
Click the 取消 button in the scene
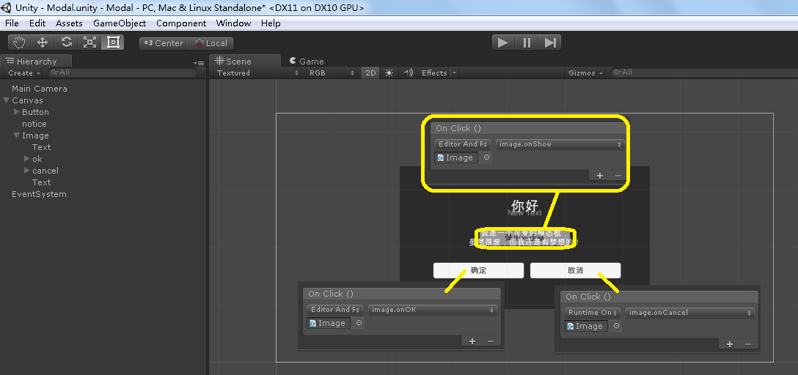point(575,270)
